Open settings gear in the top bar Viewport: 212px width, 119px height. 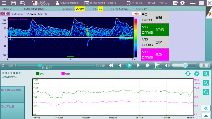(x=182, y=3)
